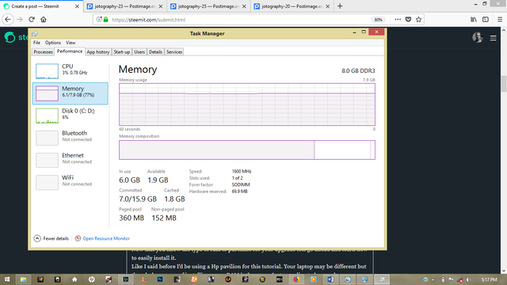Switch to Create a post — Steemit tab

click(41, 6)
